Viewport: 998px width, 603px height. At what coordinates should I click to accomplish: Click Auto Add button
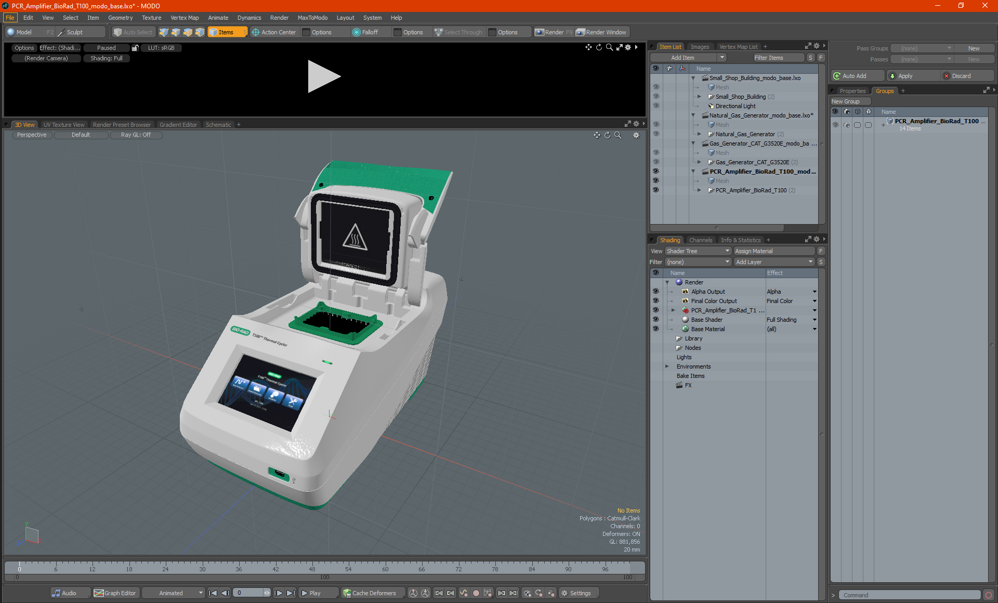858,76
